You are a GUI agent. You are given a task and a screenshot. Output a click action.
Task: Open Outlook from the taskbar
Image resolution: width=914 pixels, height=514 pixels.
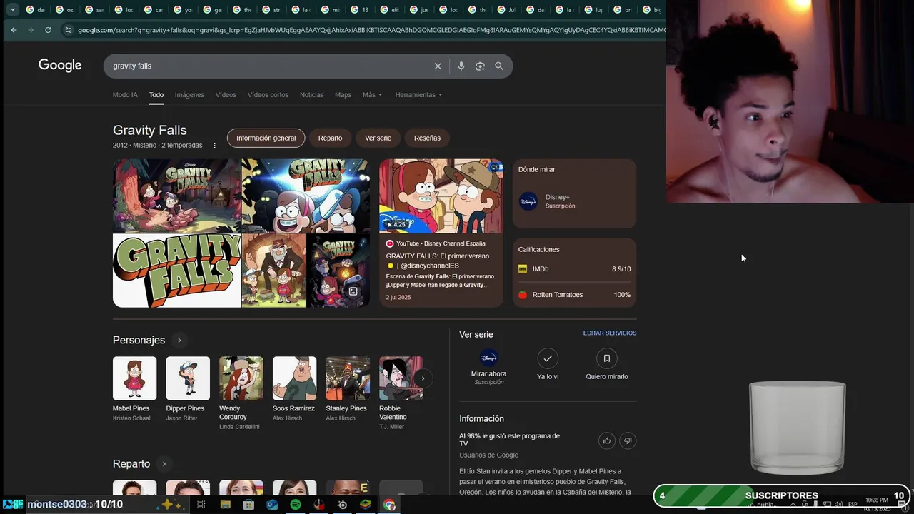(x=272, y=505)
